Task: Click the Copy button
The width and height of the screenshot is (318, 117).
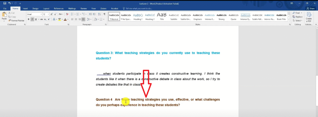Action: pos(12,17)
